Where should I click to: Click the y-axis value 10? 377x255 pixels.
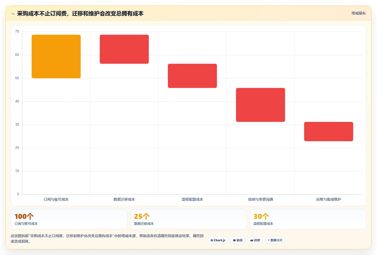(x=17, y=171)
